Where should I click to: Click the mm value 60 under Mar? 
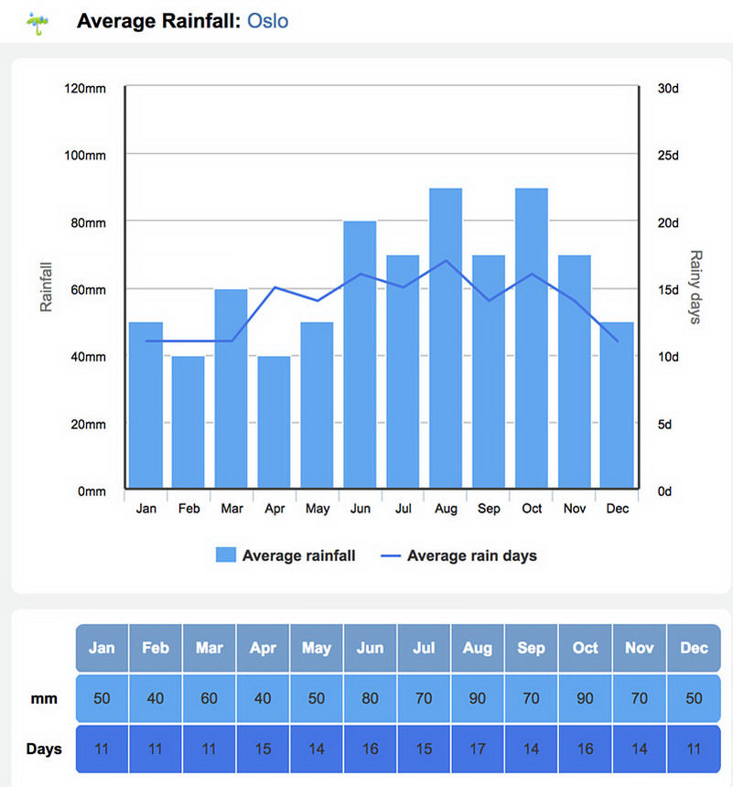pos(210,698)
